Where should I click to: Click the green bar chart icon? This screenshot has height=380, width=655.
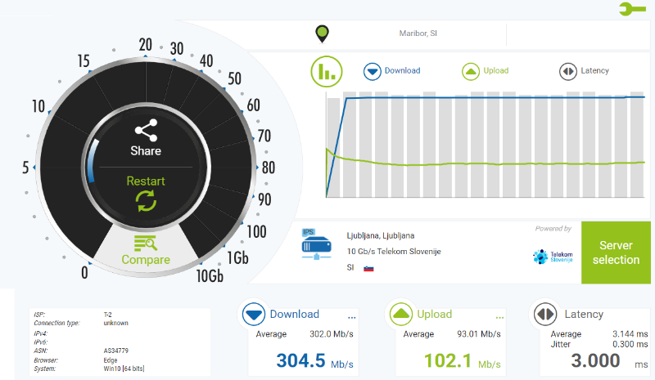[x=326, y=71]
